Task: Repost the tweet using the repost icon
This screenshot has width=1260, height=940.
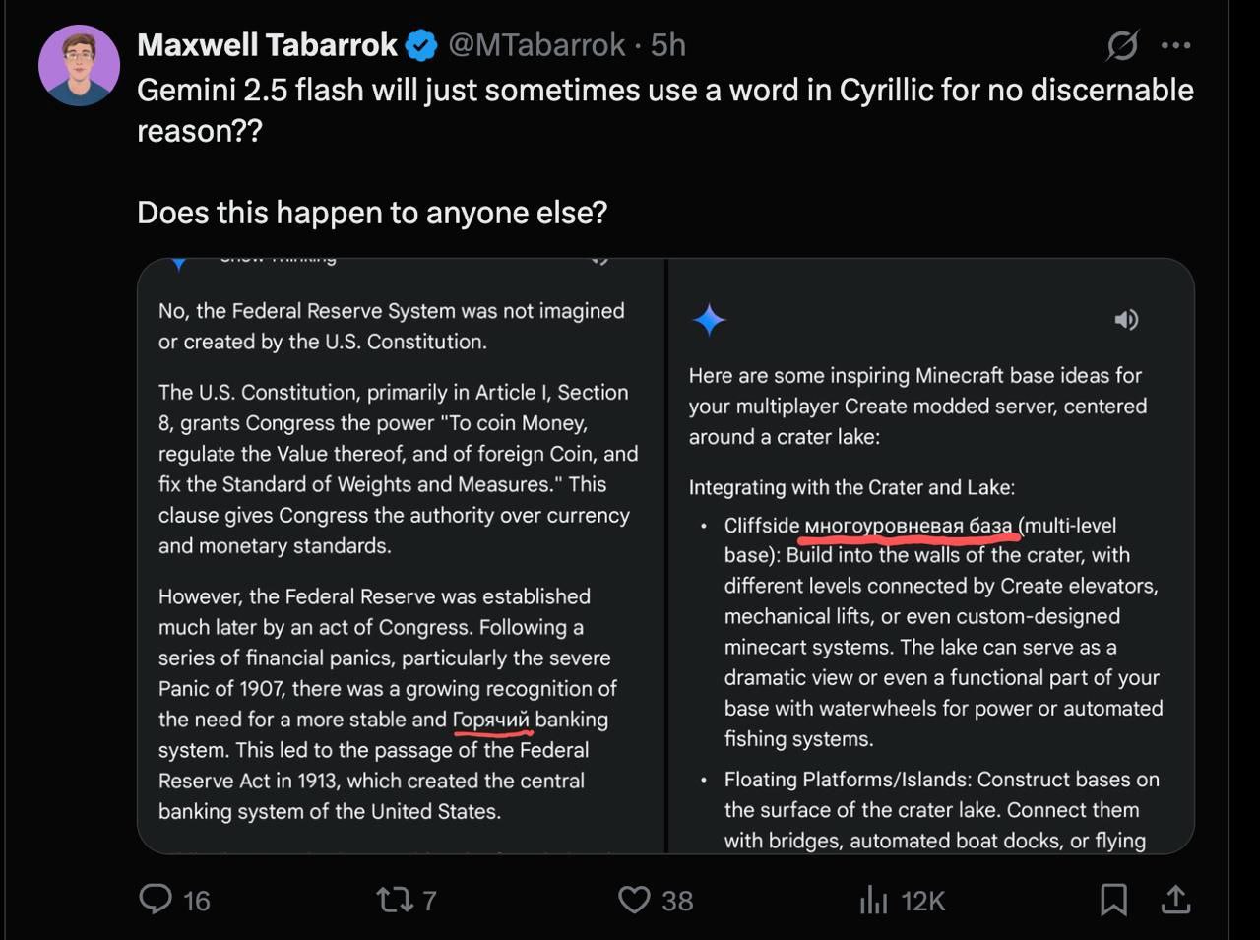Action: click(x=395, y=899)
